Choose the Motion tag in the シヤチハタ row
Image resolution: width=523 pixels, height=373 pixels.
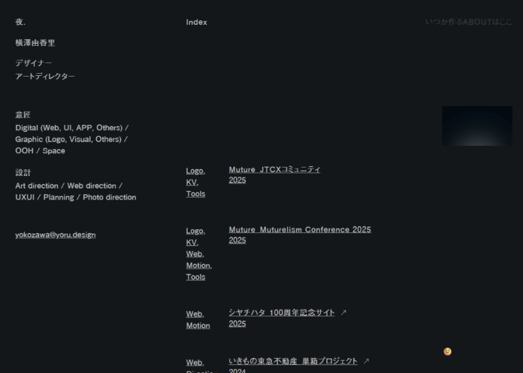(x=198, y=326)
